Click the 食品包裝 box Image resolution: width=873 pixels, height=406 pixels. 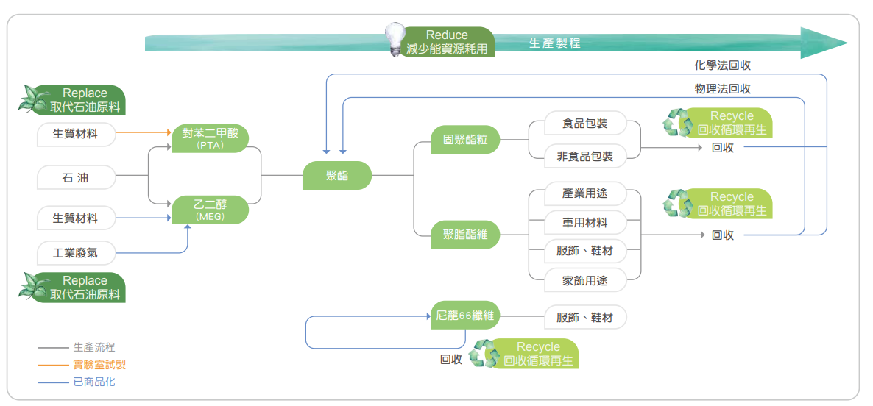tap(584, 123)
